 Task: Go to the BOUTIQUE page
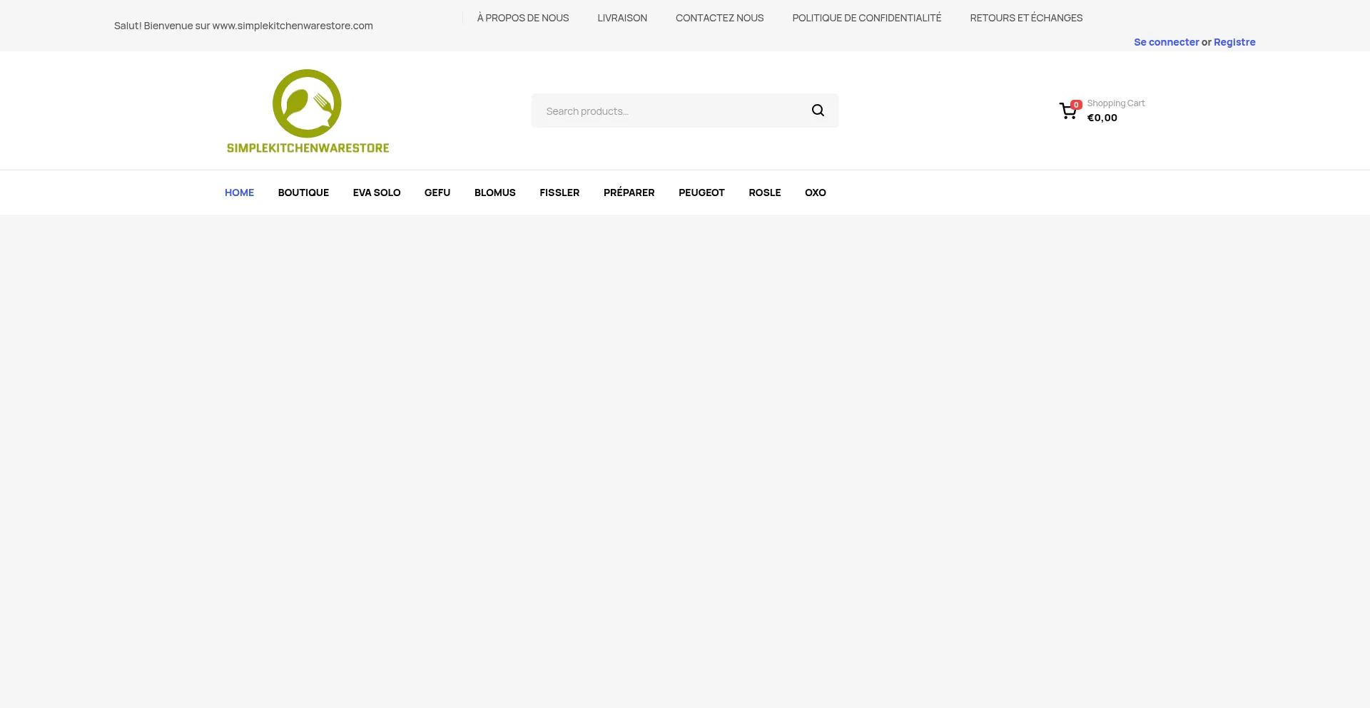(x=303, y=193)
